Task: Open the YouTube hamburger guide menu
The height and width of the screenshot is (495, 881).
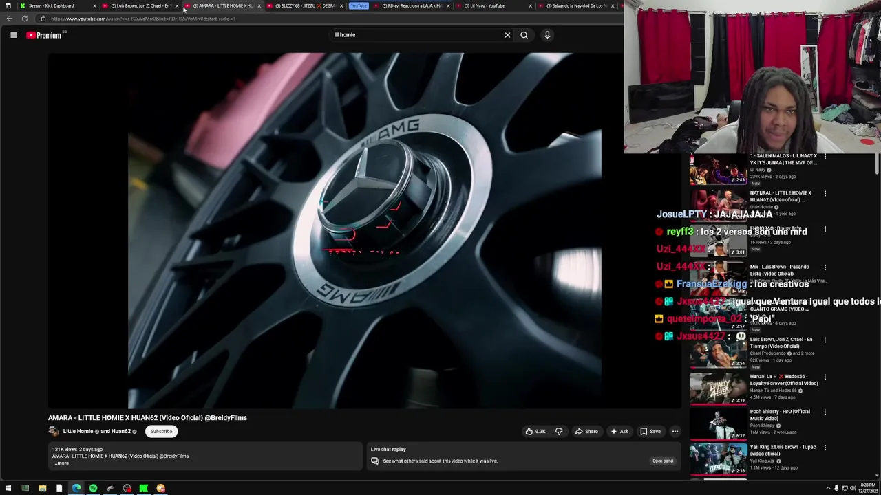Action: pos(13,35)
